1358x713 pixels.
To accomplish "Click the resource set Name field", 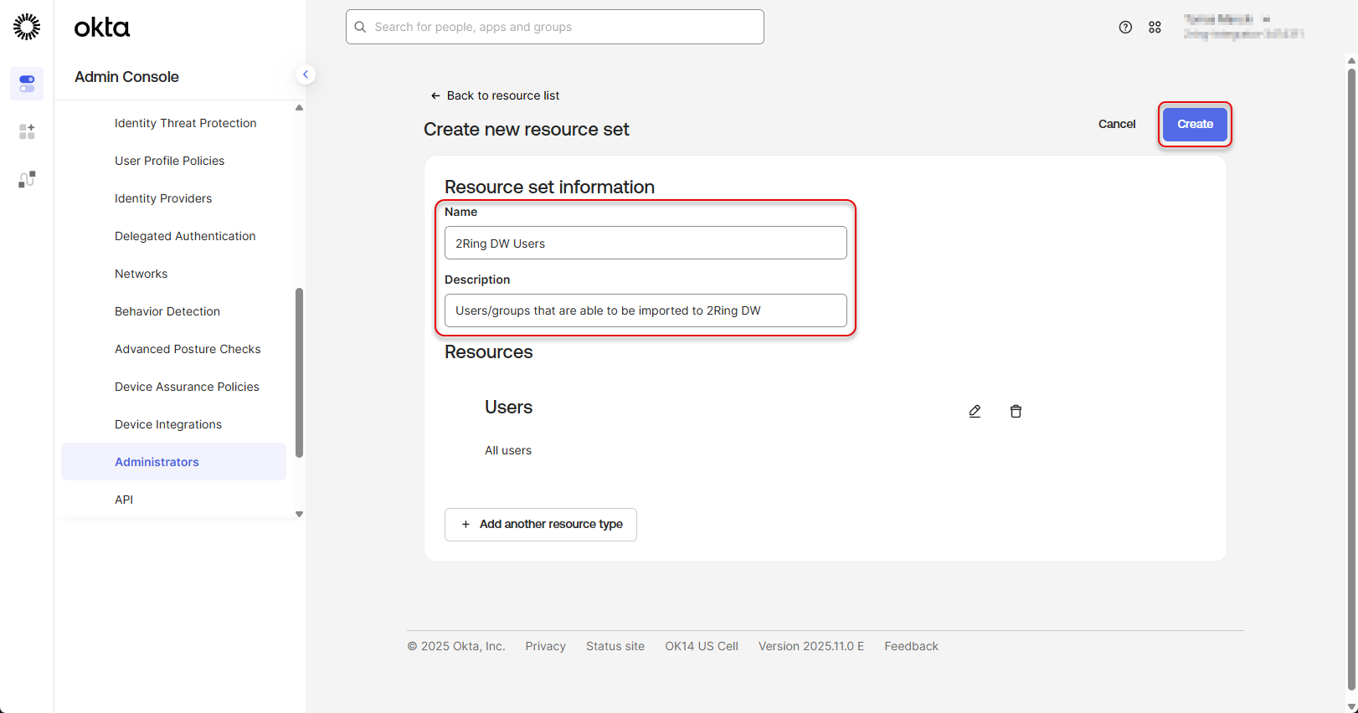I will tap(646, 244).
